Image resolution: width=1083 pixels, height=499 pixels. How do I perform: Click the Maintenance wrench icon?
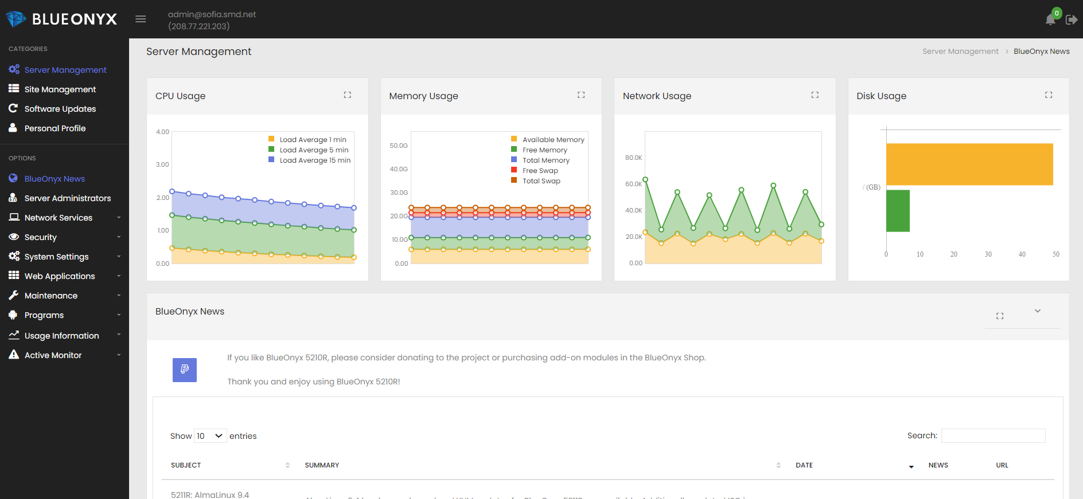tap(14, 295)
